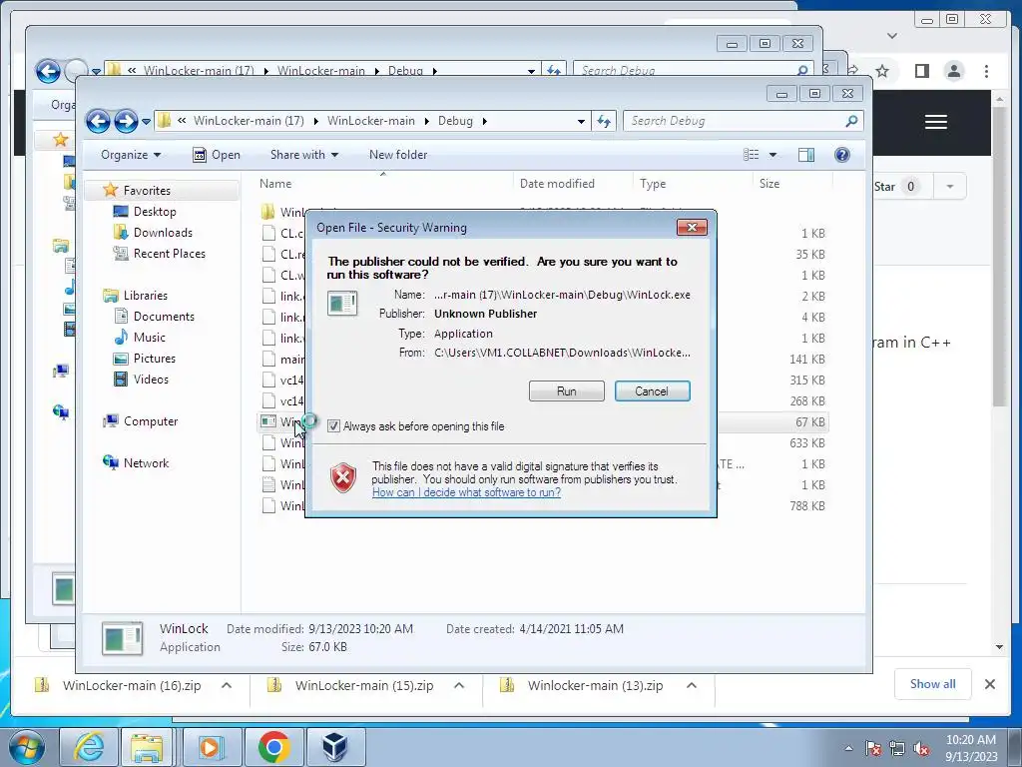
Task: Close Chrome downloads bar
Action: coord(989,684)
